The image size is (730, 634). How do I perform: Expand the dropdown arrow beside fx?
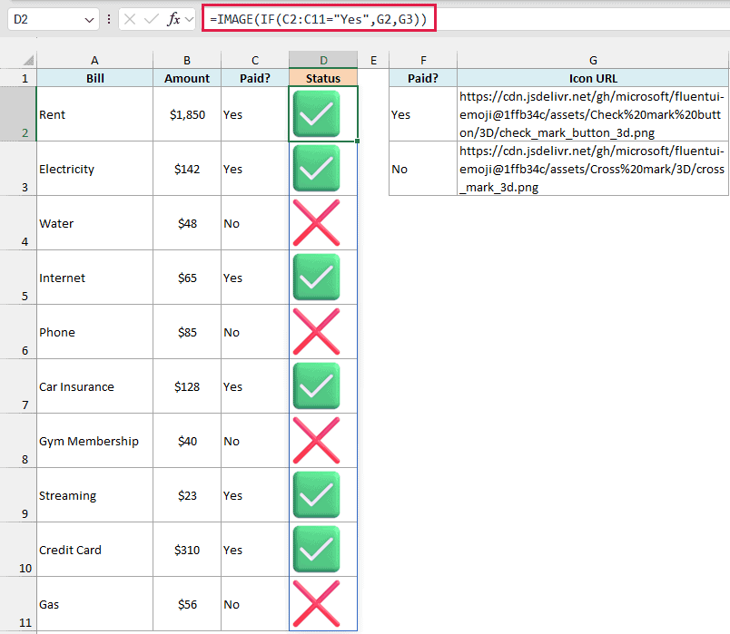click(189, 20)
